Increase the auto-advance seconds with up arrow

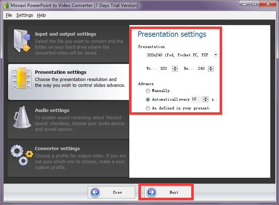[x=206, y=98]
